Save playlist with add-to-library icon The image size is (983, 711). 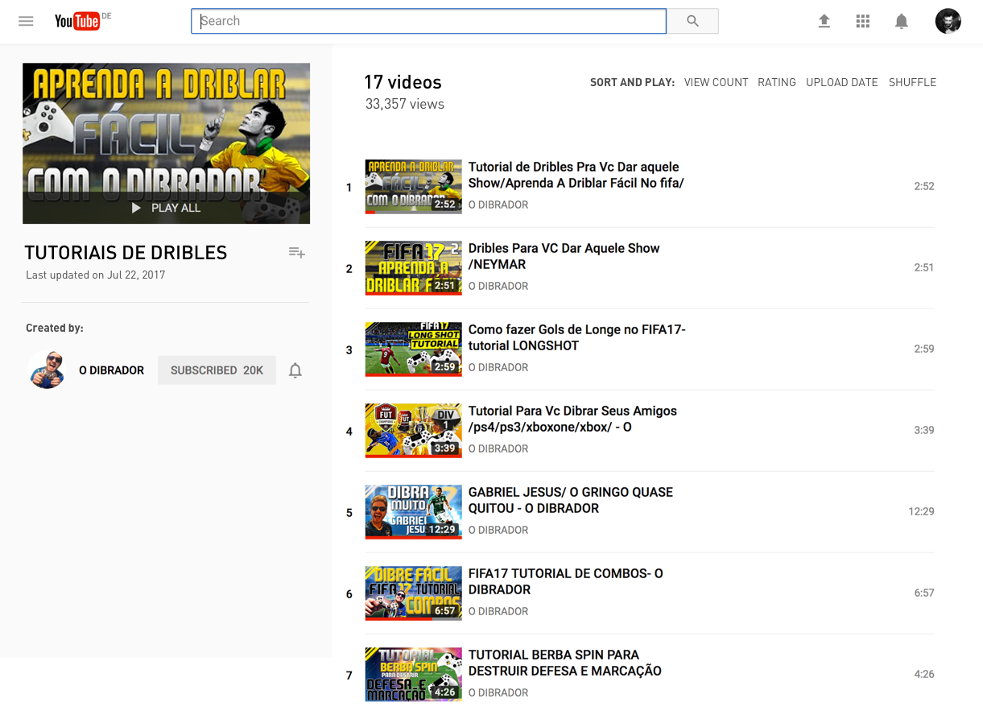tap(296, 253)
